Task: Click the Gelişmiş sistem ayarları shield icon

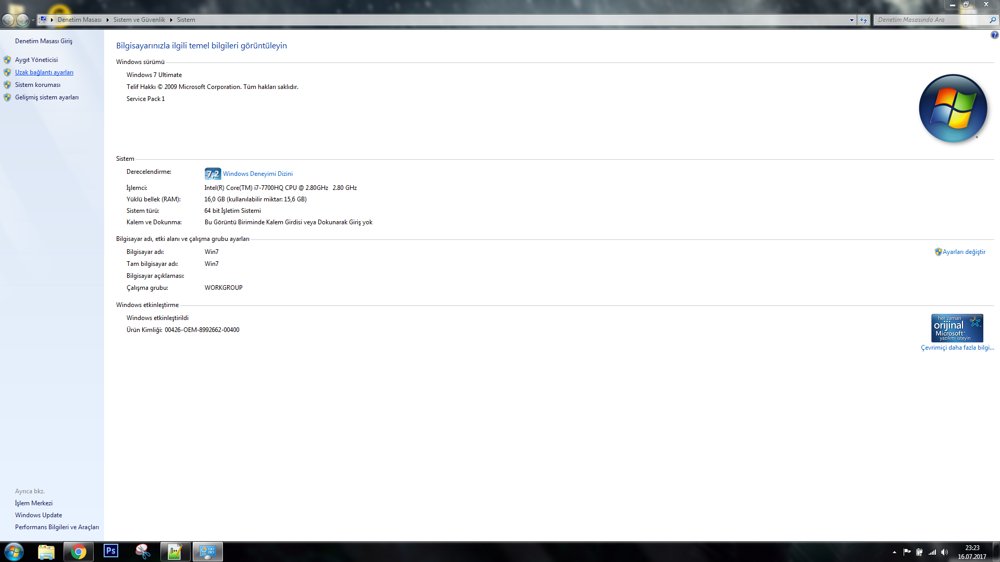Action: click(7, 97)
